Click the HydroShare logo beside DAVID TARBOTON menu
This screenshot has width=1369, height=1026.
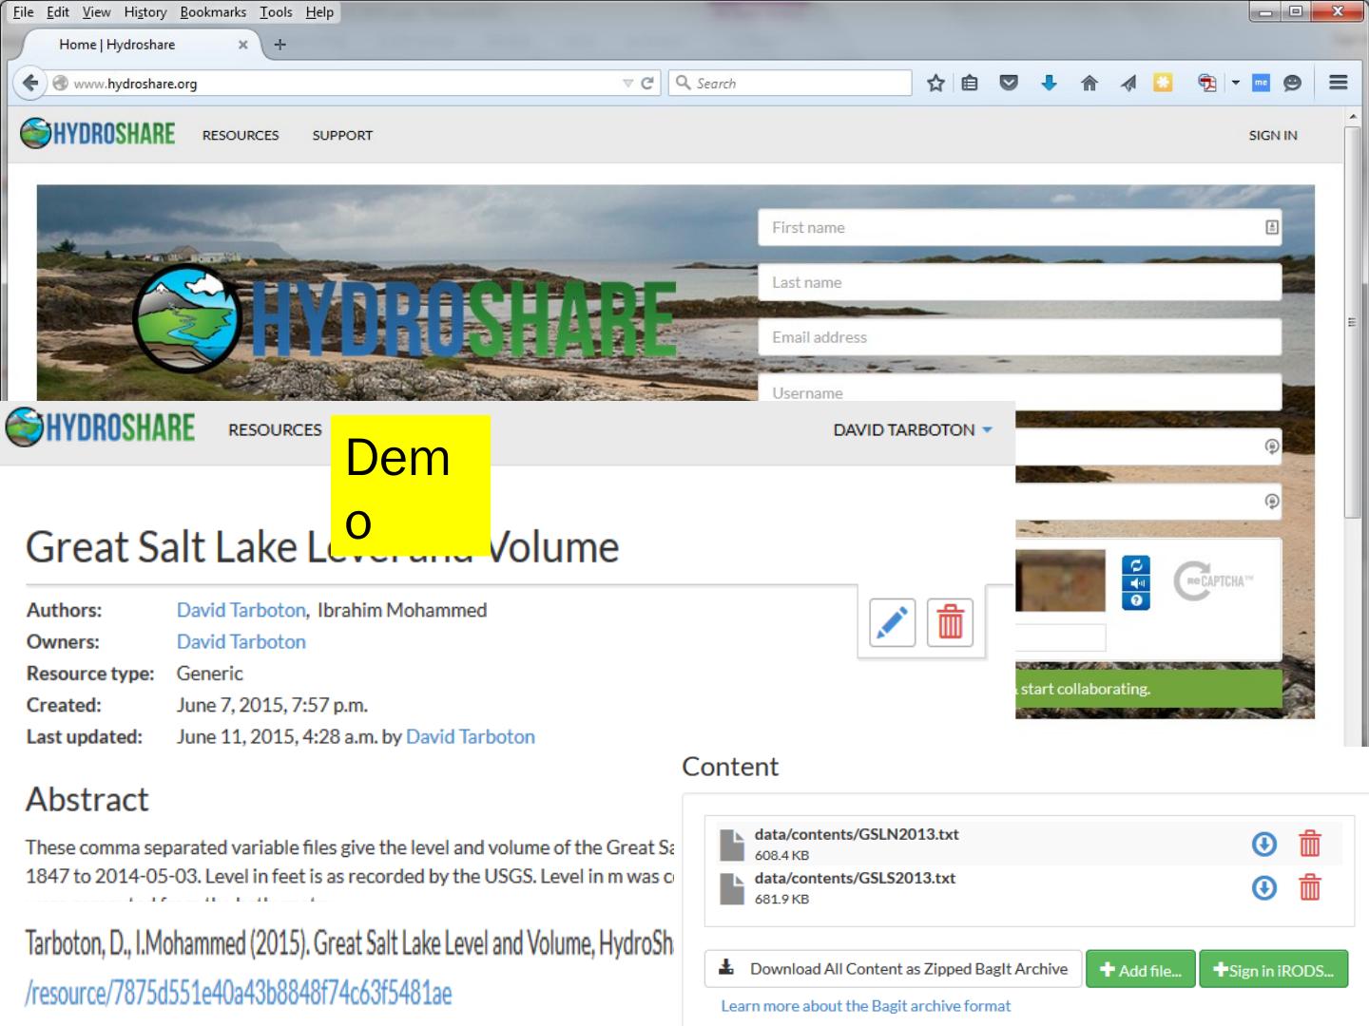click(x=100, y=428)
